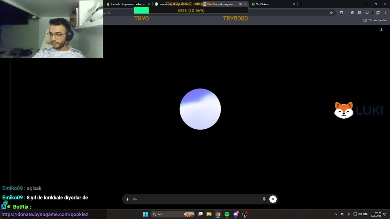Screen dimensions: 390x219
Task: Open the notification bell in taskbar
Action: (385, 214)
